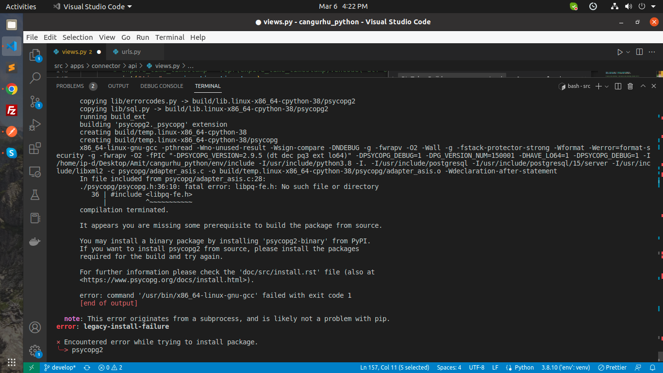Viewport: 663px width, 373px height.
Task: Switch to the DEBUG CONSOLE tab
Action: 162,86
